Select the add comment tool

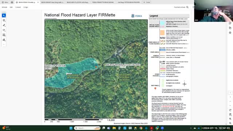click(4, 20)
